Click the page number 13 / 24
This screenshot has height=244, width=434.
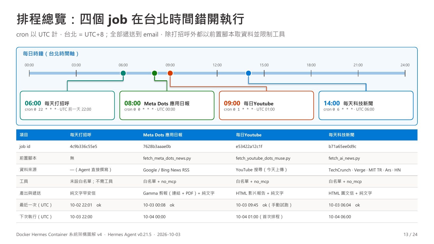coord(410,234)
